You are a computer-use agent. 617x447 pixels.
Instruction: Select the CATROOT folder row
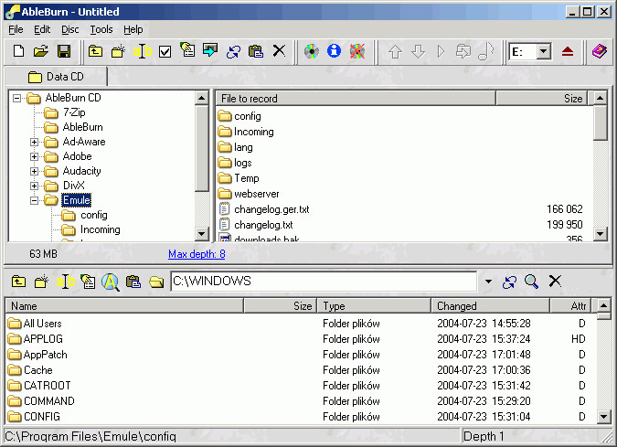tap(48, 386)
